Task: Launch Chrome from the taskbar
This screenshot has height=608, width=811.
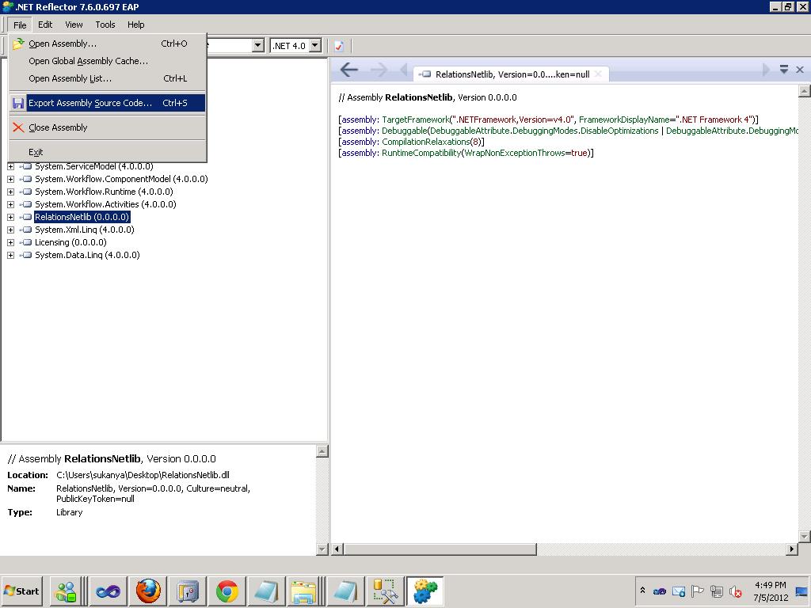Action: (x=227, y=591)
